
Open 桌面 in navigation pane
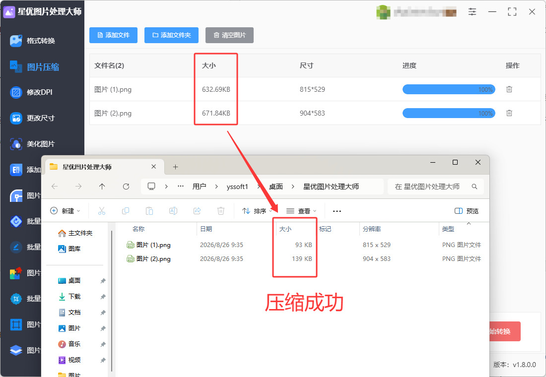(x=69, y=281)
